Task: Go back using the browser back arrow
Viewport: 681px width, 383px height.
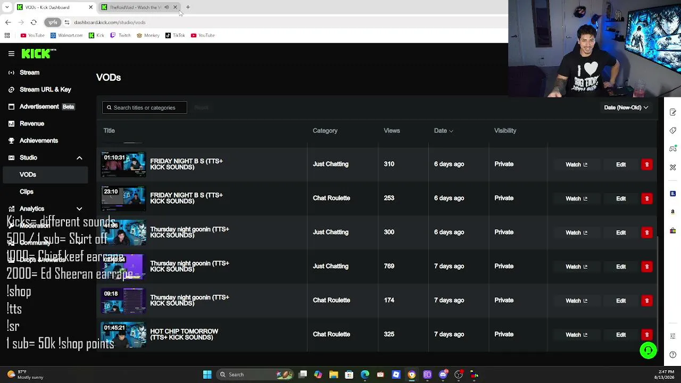Action: [x=8, y=22]
